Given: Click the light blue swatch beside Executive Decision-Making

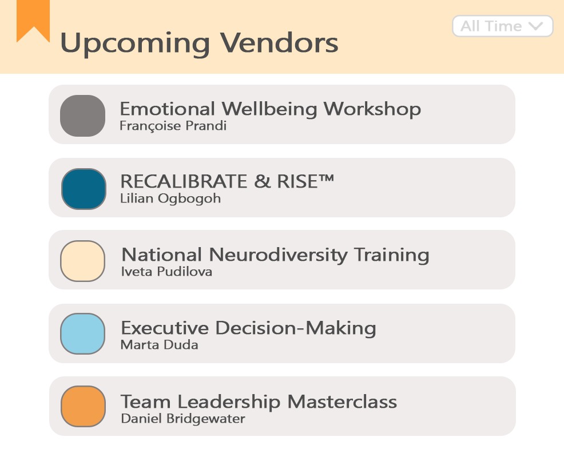Looking at the screenshot, I should click(x=82, y=333).
